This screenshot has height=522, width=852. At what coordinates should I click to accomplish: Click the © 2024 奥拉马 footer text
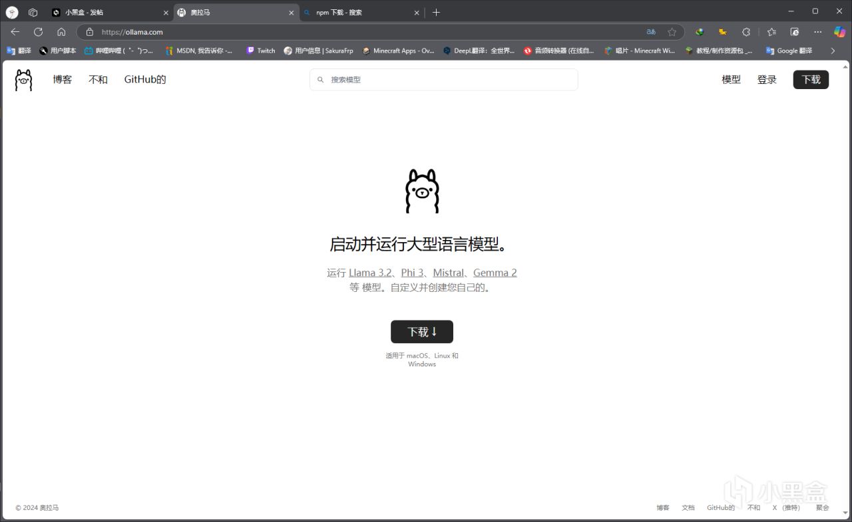click(x=37, y=508)
